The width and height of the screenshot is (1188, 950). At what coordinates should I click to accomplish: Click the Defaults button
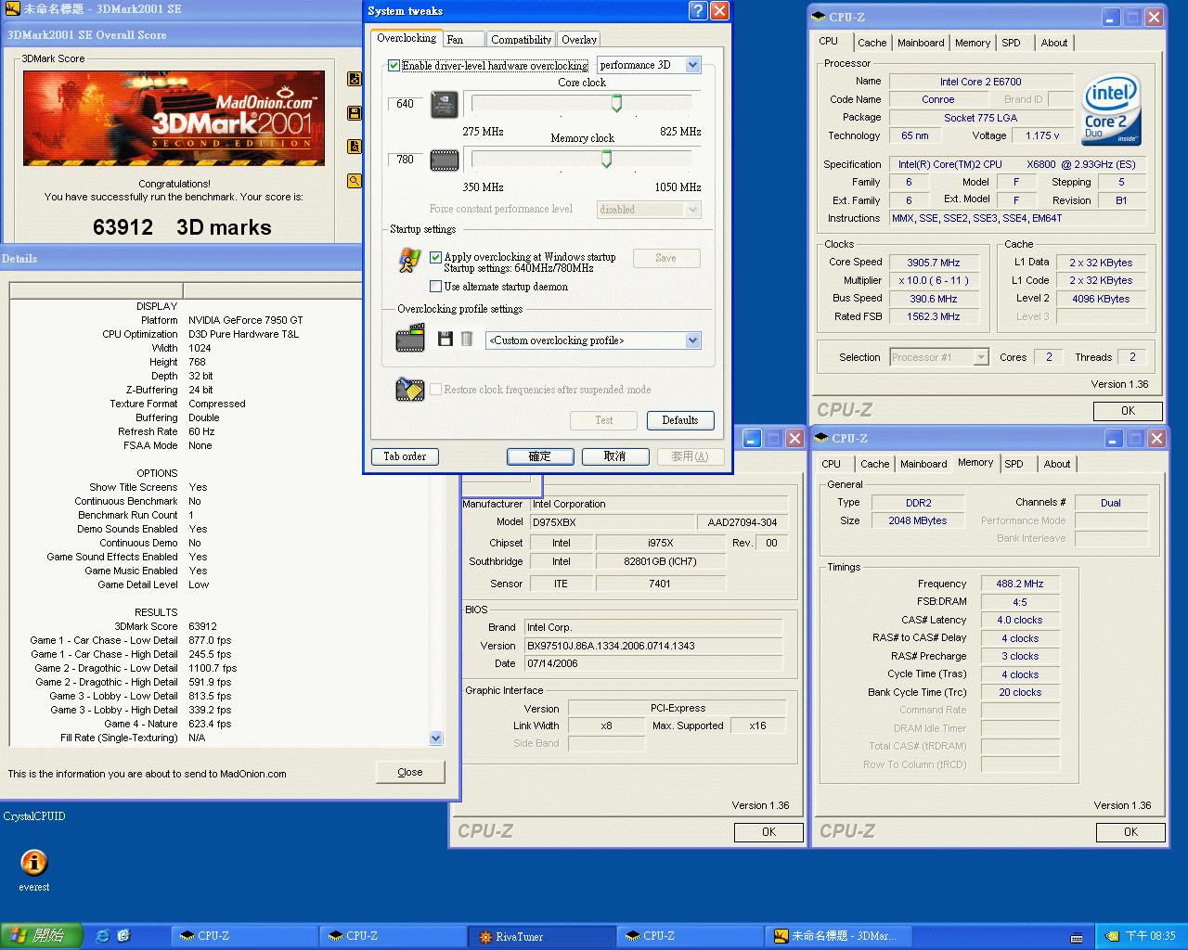[x=680, y=420]
